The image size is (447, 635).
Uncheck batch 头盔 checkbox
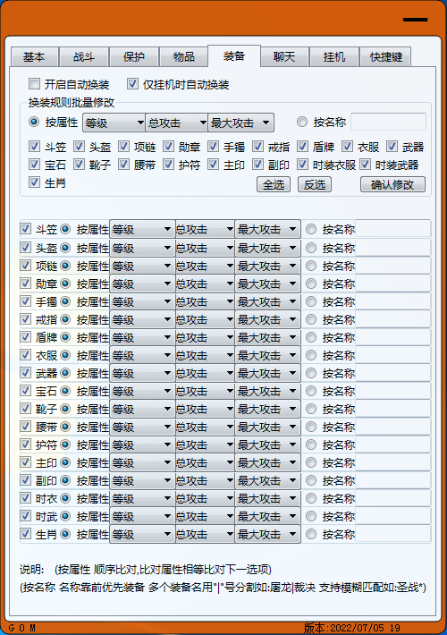(x=79, y=146)
